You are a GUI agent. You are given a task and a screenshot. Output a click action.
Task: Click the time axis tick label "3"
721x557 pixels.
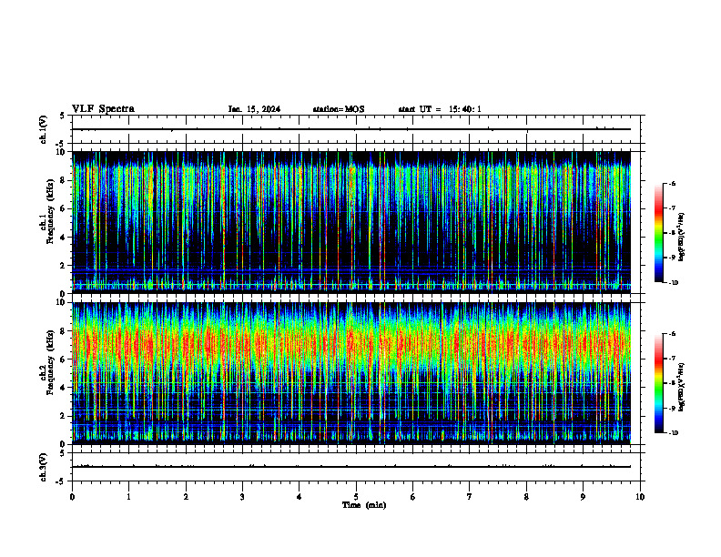tap(242, 497)
